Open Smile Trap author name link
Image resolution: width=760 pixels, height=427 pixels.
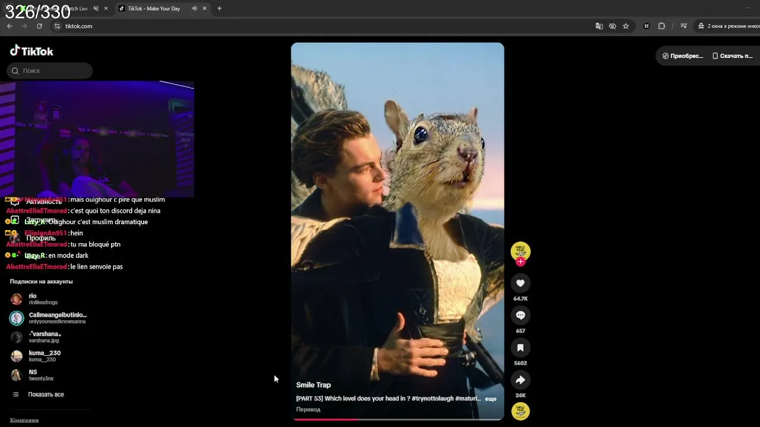pyautogui.click(x=313, y=385)
